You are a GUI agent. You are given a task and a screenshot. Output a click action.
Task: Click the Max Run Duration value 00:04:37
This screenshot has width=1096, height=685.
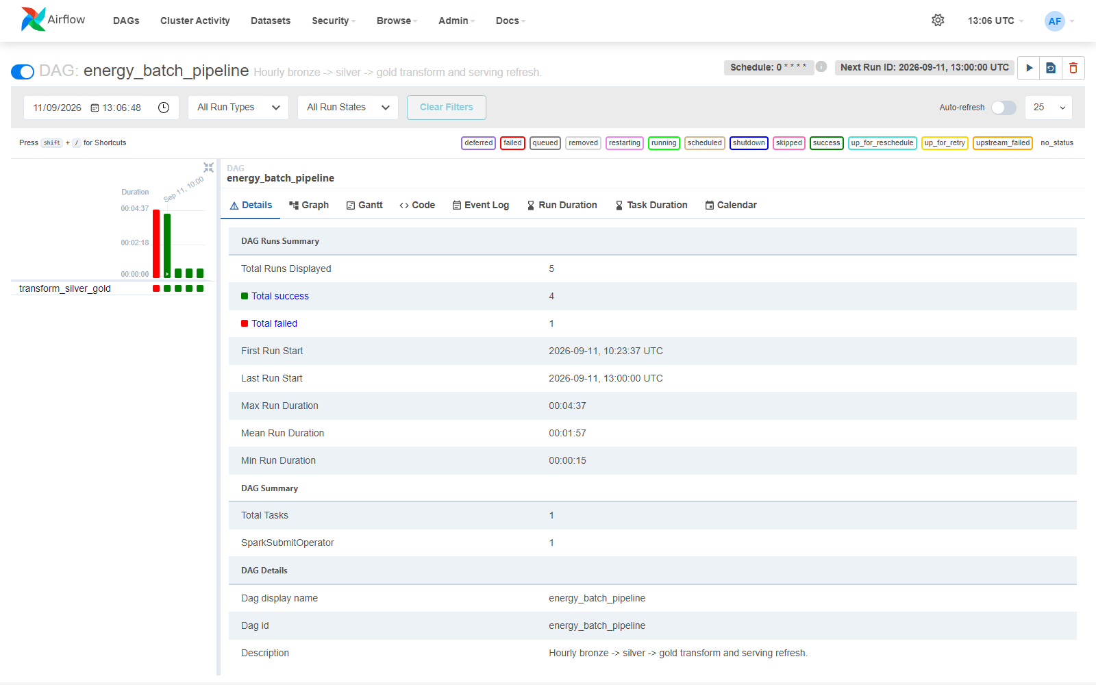pos(567,406)
